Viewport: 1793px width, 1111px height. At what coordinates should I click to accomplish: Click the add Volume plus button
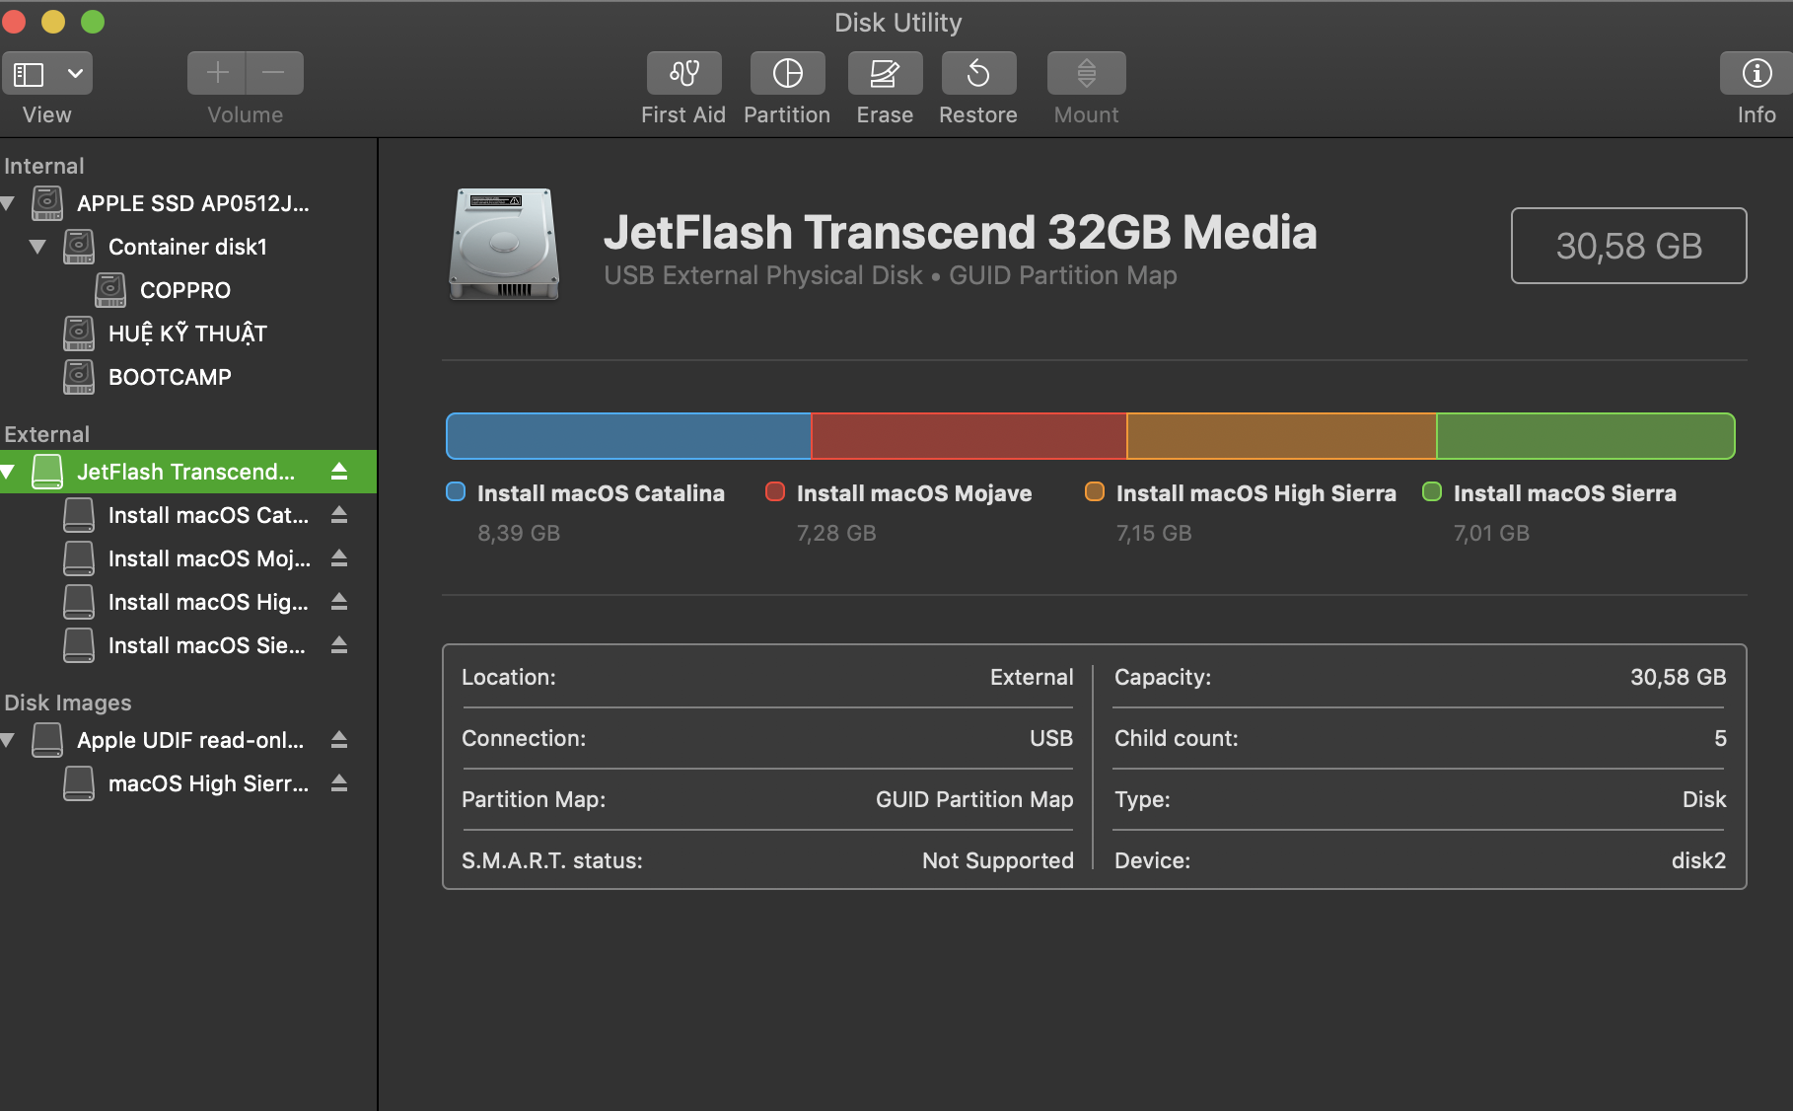217,73
